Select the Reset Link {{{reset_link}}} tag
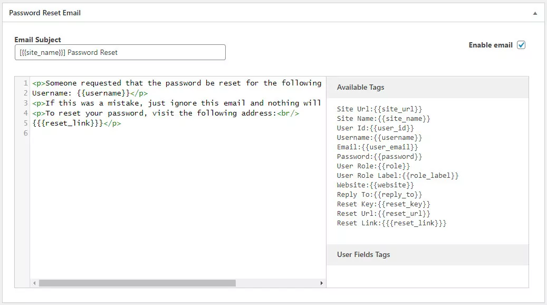 pos(391,223)
